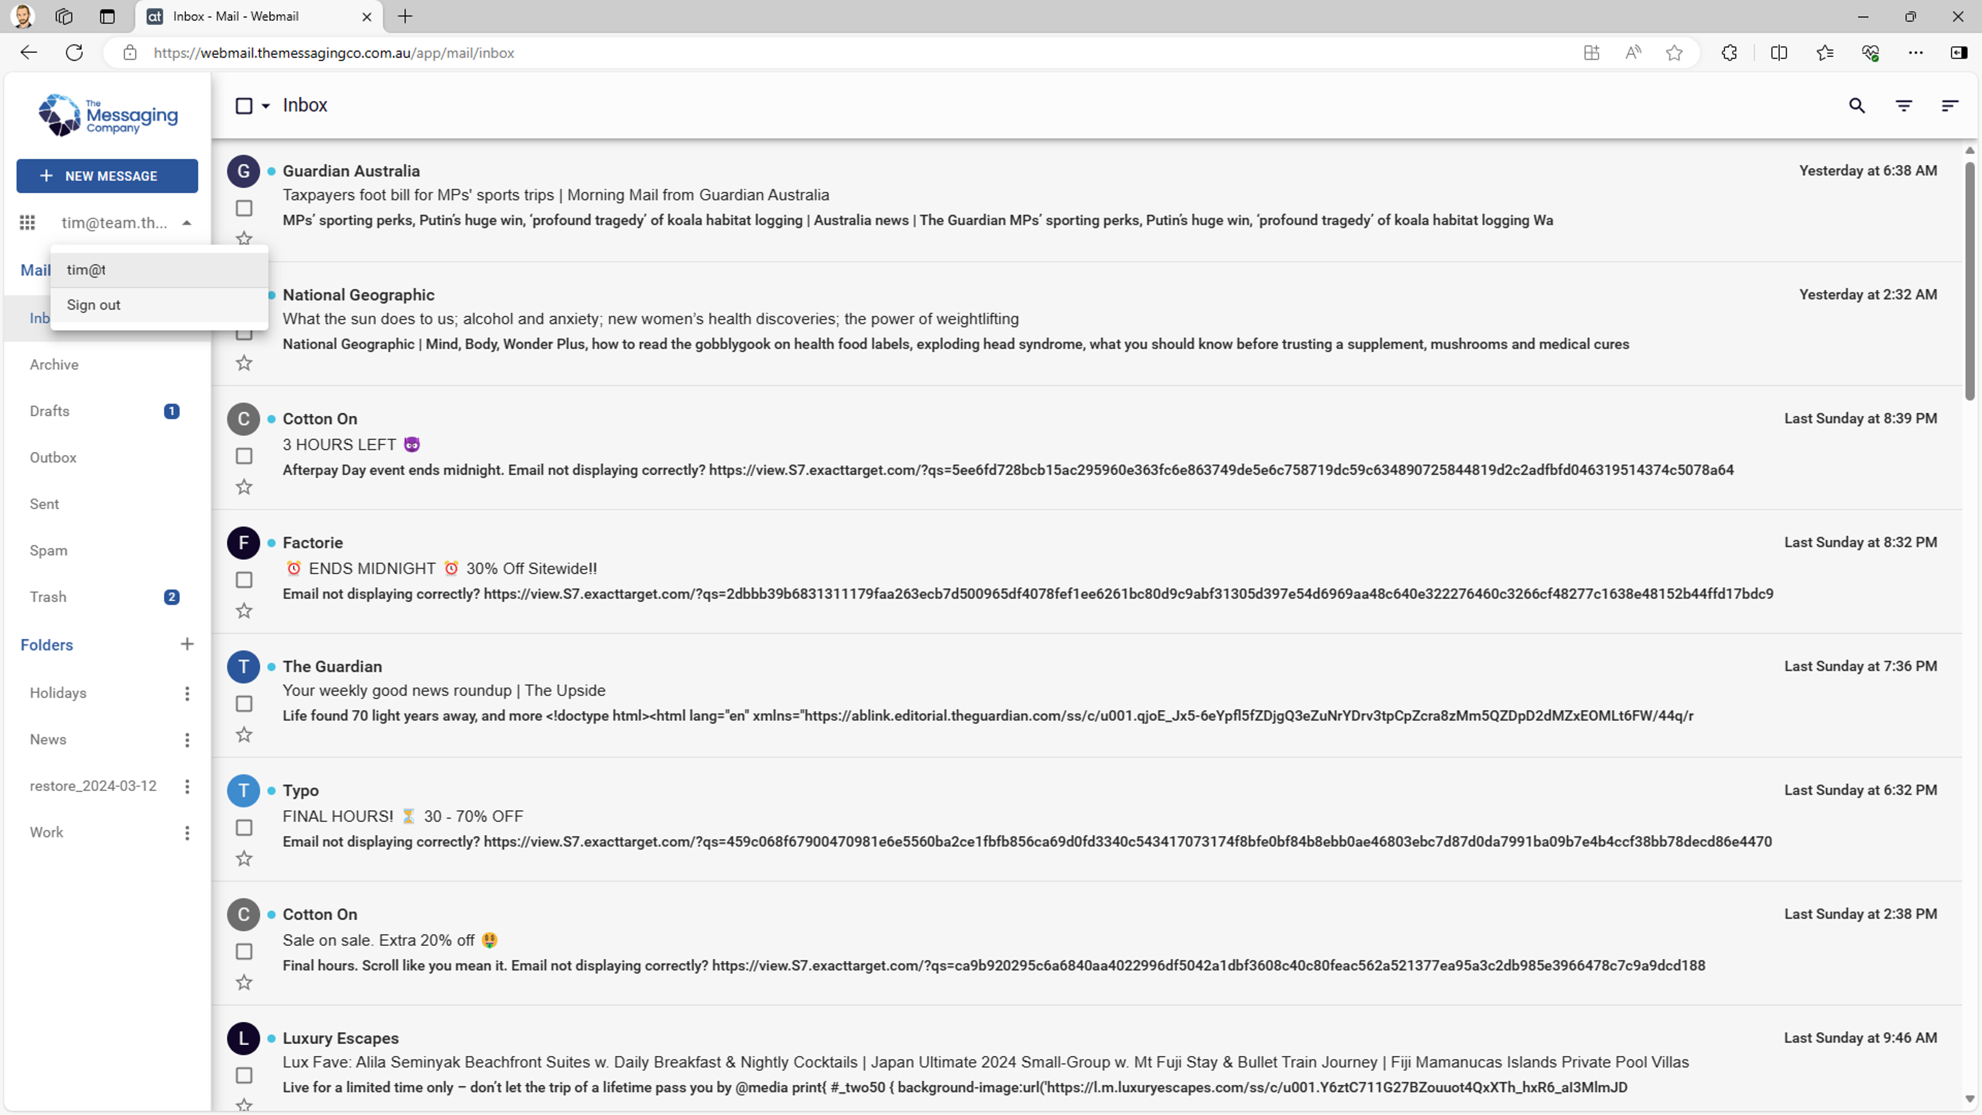The width and height of the screenshot is (1982, 1115).
Task: Open the apps grid icon
Action: [x=27, y=223]
